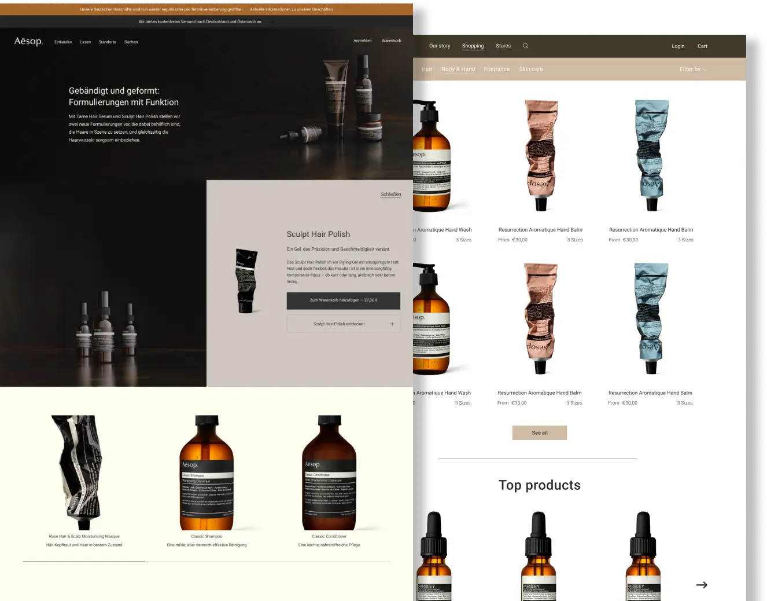Image resolution: width=767 pixels, height=601 pixels.
Task: Open the Cart link
Action: coord(702,46)
